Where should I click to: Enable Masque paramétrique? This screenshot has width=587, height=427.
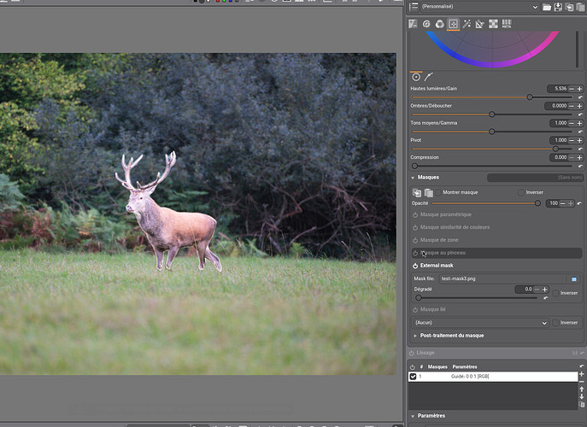(x=415, y=214)
